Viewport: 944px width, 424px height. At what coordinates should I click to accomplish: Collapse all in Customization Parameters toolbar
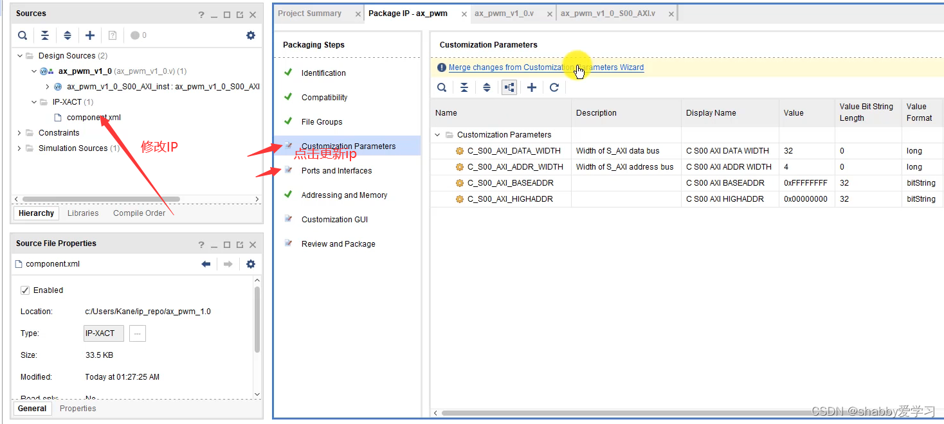coord(464,87)
